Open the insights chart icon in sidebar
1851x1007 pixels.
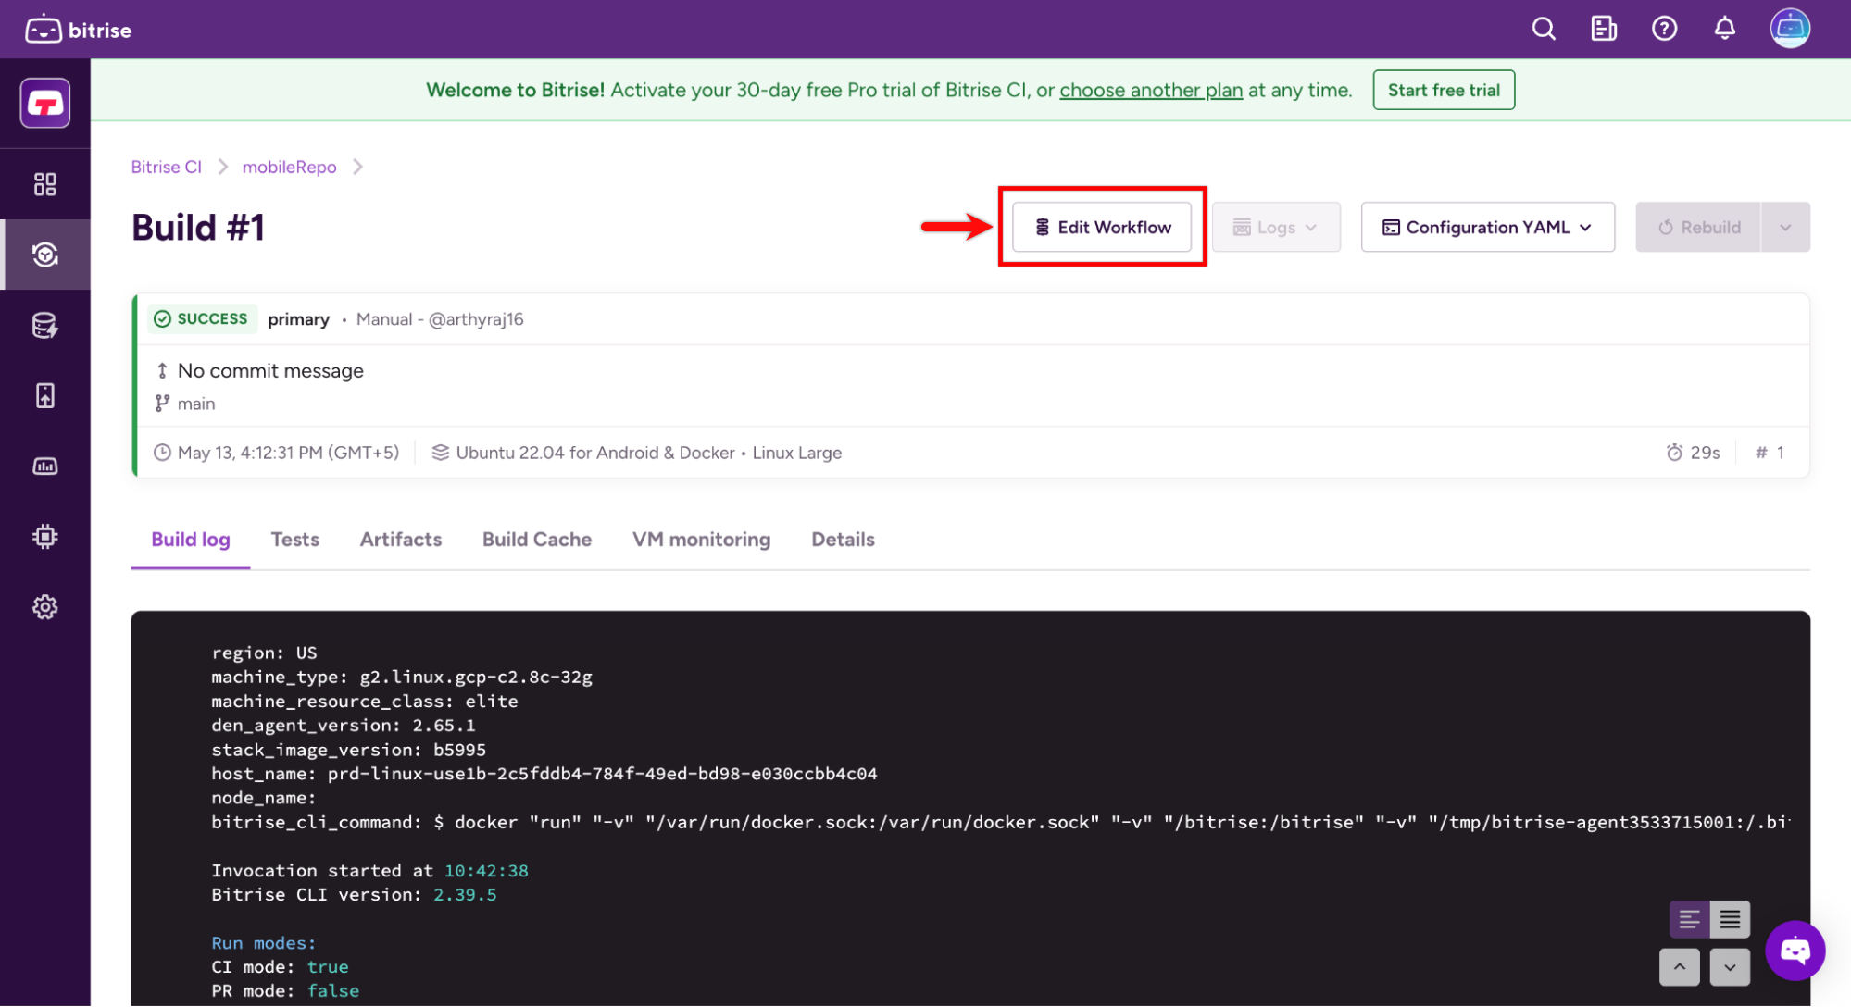pyautogui.click(x=45, y=466)
